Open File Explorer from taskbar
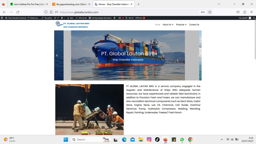The width and height of the screenshot is (256, 144). click(141, 139)
